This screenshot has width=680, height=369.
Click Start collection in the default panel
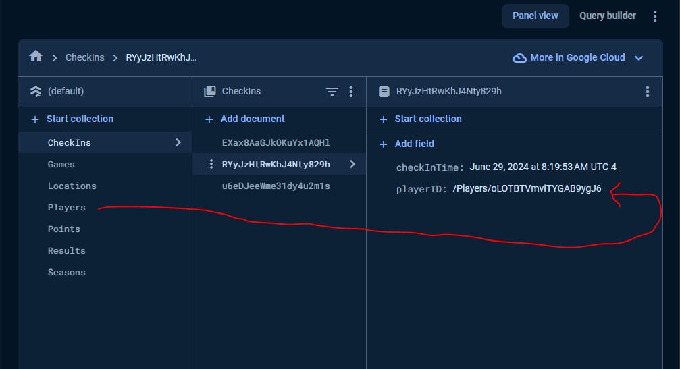pyautogui.click(x=80, y=119)
